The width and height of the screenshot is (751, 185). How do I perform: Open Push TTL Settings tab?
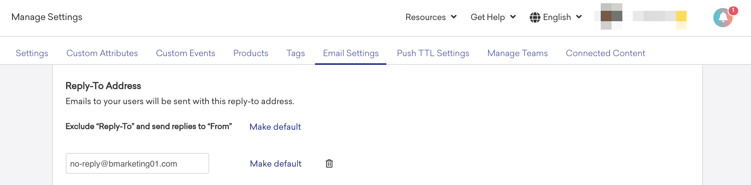click(433, 53)
